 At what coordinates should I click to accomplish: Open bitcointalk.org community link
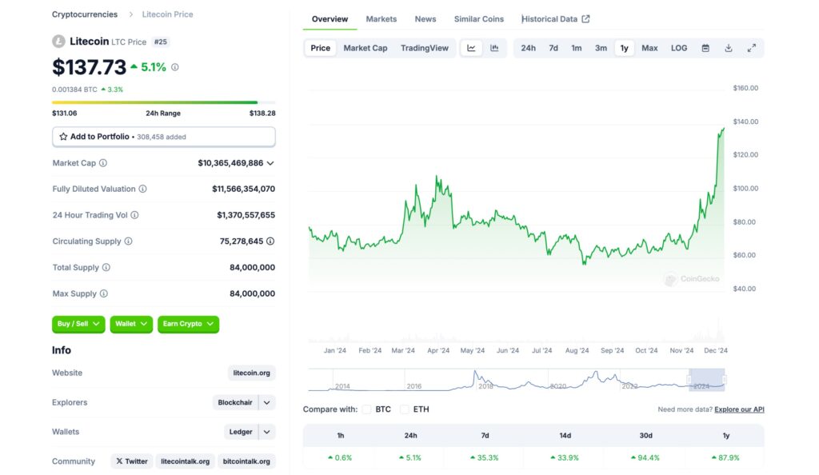tap(246, 461)
